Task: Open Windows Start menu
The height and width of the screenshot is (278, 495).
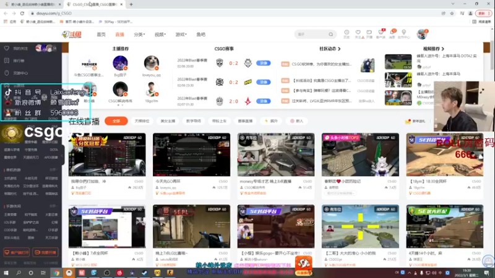Action: pos(6,272)
